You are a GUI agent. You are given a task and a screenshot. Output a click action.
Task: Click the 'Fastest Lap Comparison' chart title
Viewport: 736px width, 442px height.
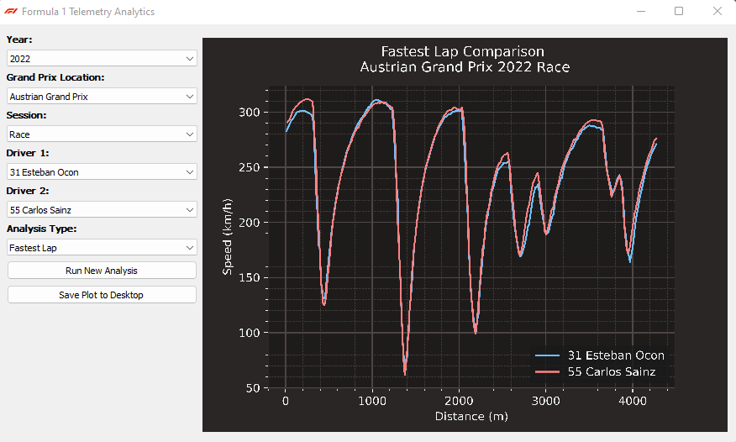(463, 52)
